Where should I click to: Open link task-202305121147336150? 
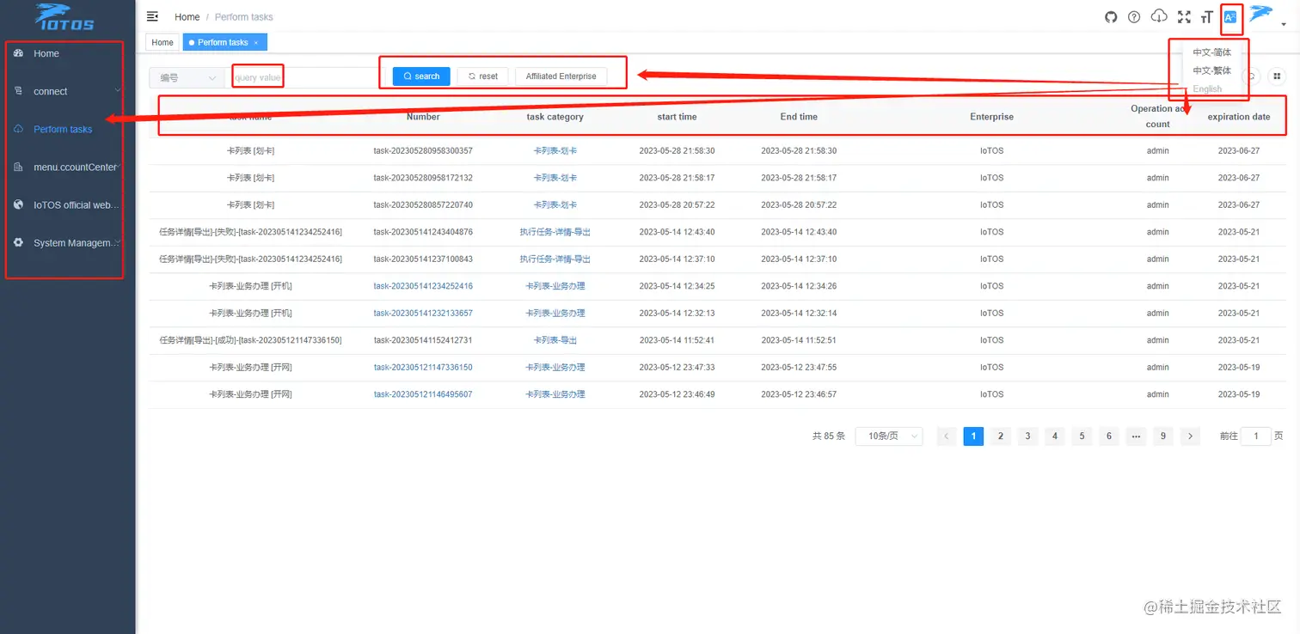point(423,368)
